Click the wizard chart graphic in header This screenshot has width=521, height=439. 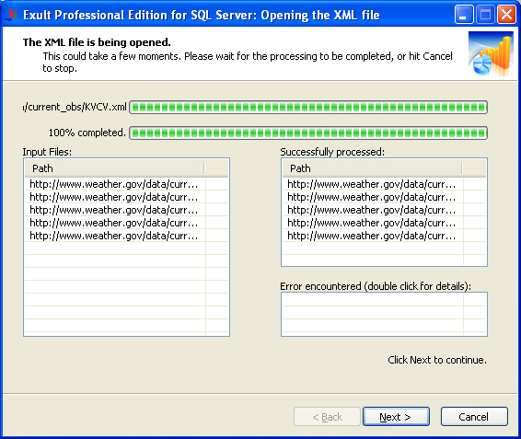[491, 53]
